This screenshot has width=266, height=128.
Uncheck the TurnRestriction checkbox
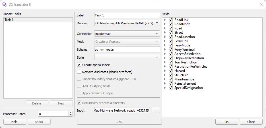point(171,62)
